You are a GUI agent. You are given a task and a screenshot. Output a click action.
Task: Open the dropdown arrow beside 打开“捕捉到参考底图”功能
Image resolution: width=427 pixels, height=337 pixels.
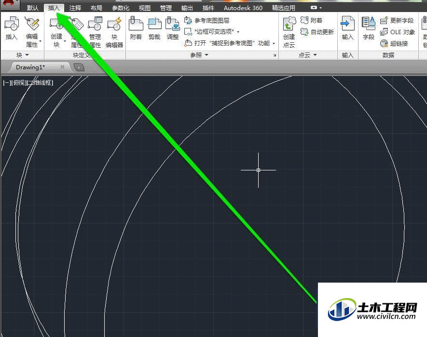pos(274,43)
